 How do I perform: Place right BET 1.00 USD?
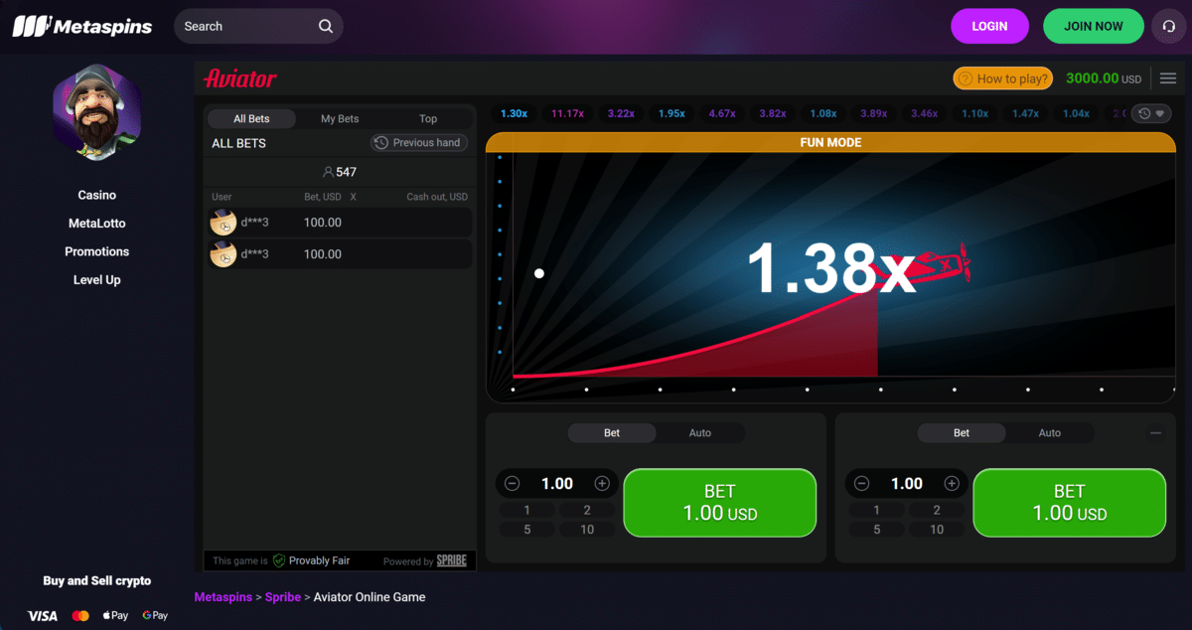coord(1070,502)
